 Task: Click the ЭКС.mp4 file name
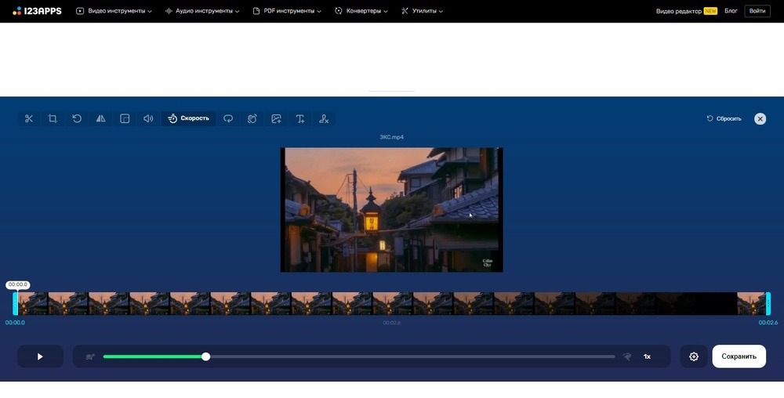[x=391, y=137]
